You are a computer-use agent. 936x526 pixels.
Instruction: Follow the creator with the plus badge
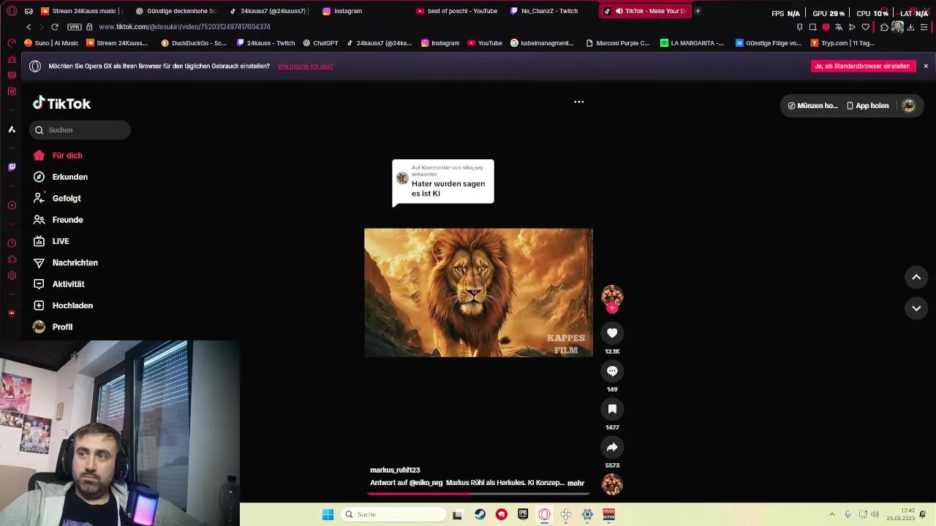[612, 308]
